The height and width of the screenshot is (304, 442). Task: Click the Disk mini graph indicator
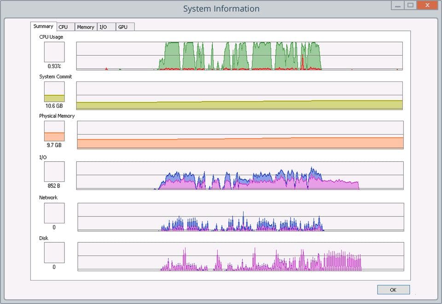pyautogui.click(x=54, y=252)
